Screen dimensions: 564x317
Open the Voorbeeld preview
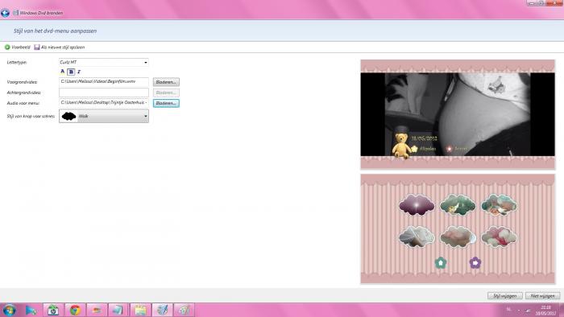17,47
